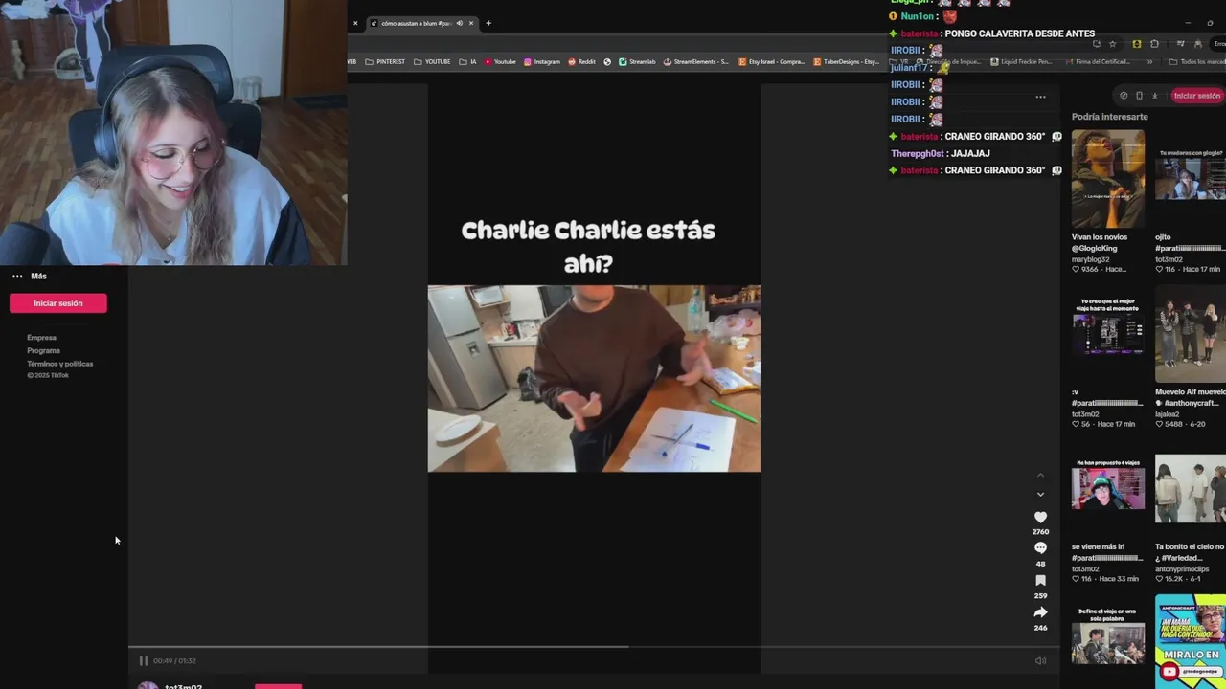Open the three-dots options above recommendations

1040,96
